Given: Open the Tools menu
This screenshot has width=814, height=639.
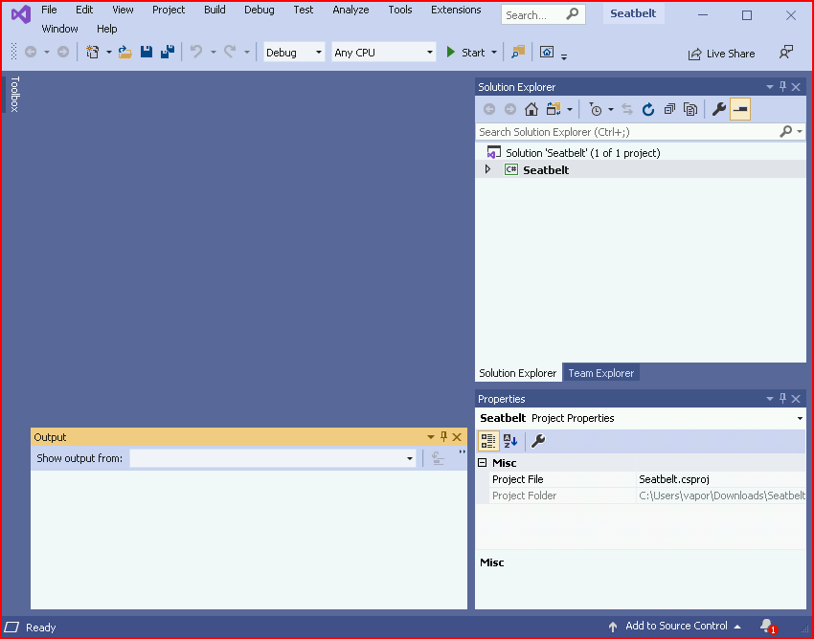Looking at the screenshot, I should (400, 10).
